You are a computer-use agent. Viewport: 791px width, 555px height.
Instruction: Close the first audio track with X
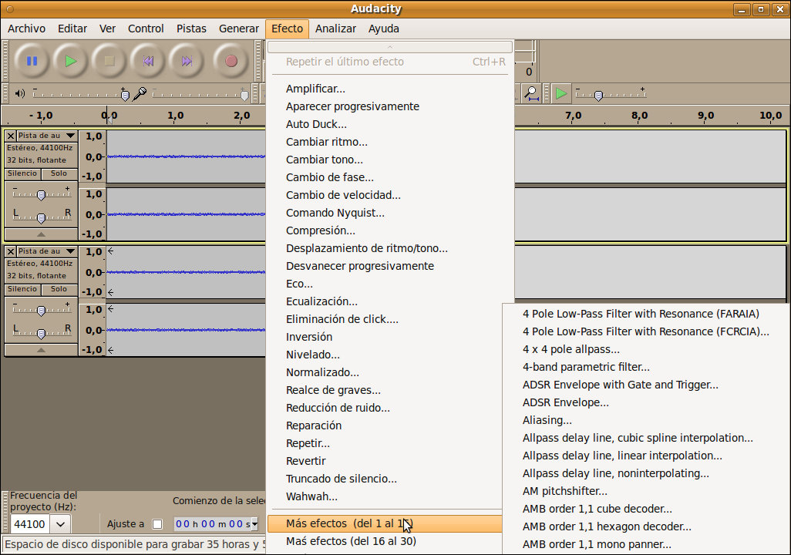(x=11, y=136)
